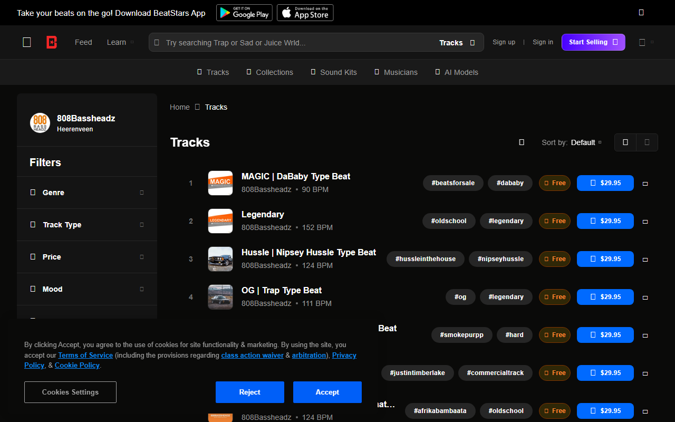The image size is (675, 422).
Task: Accept cookies
Action: coord(327,392)
